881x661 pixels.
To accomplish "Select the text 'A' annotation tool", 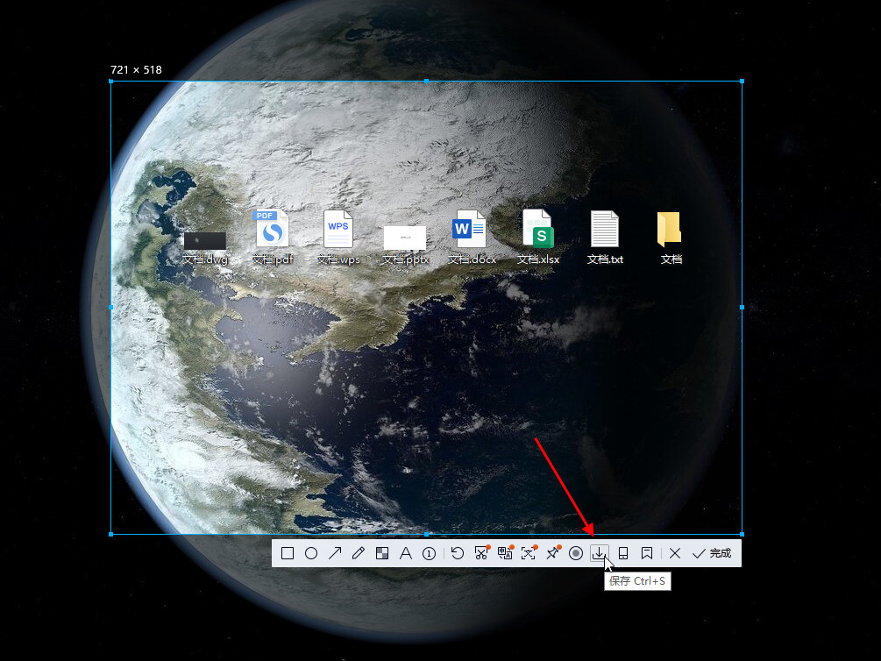I will point(406,553).
